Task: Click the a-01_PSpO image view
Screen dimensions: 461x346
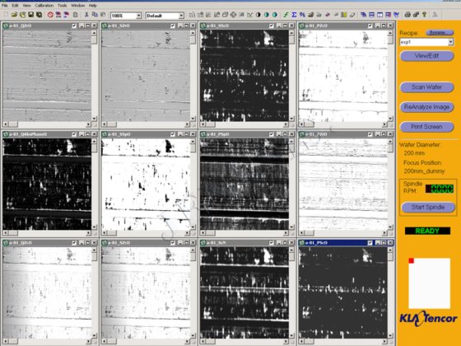Action: pyautogui.click(x=244, y=185)
